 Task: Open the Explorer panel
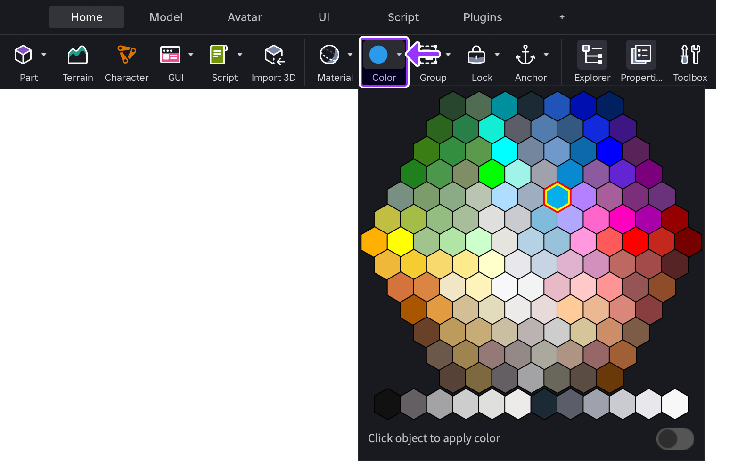click(592, 55)
